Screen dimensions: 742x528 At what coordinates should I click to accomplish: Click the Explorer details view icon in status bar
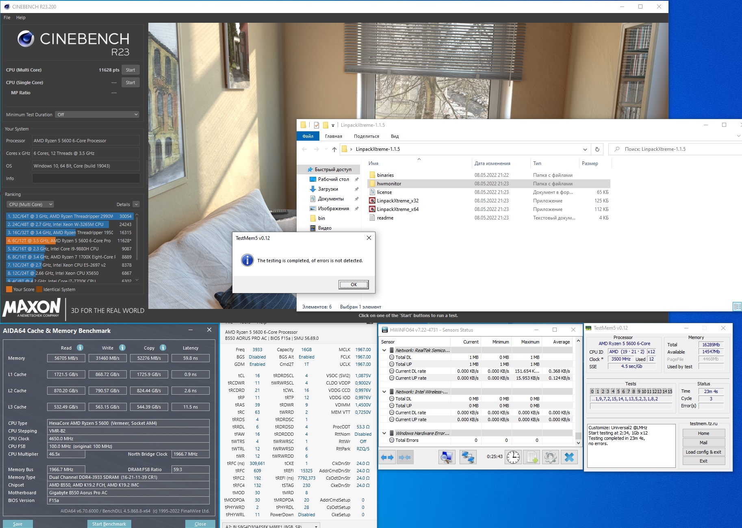tap(737, 306)
